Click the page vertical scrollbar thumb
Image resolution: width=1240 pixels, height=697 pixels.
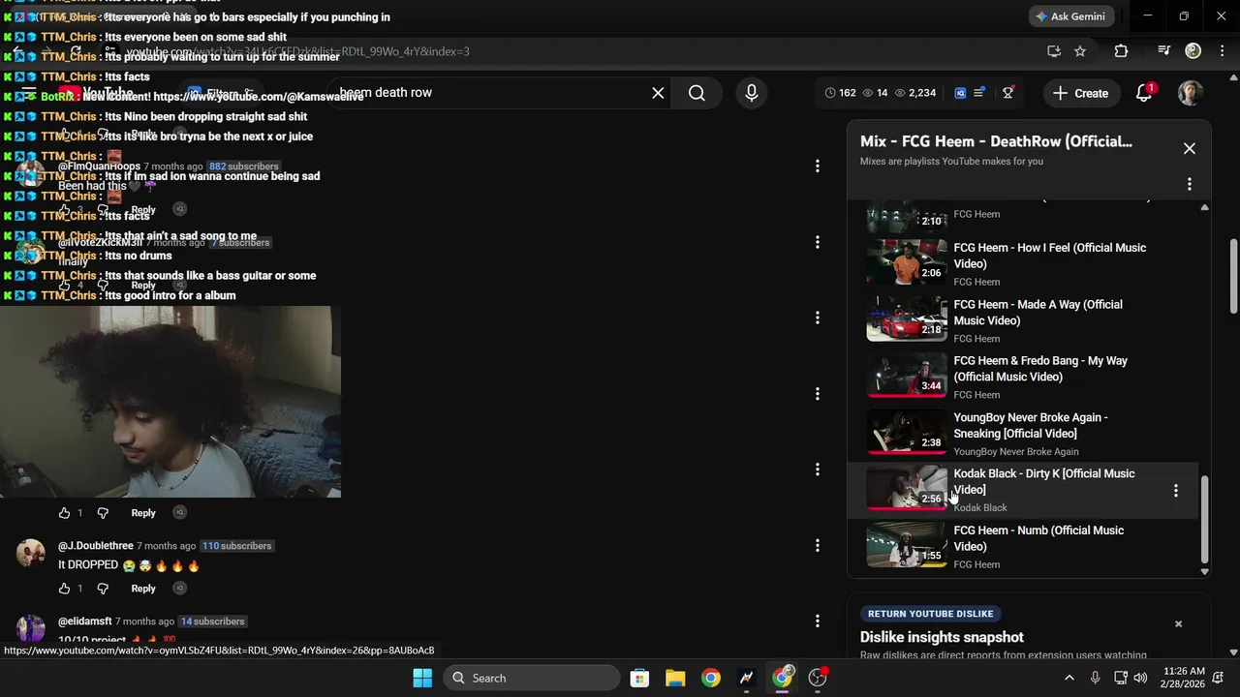point(1234,276)
